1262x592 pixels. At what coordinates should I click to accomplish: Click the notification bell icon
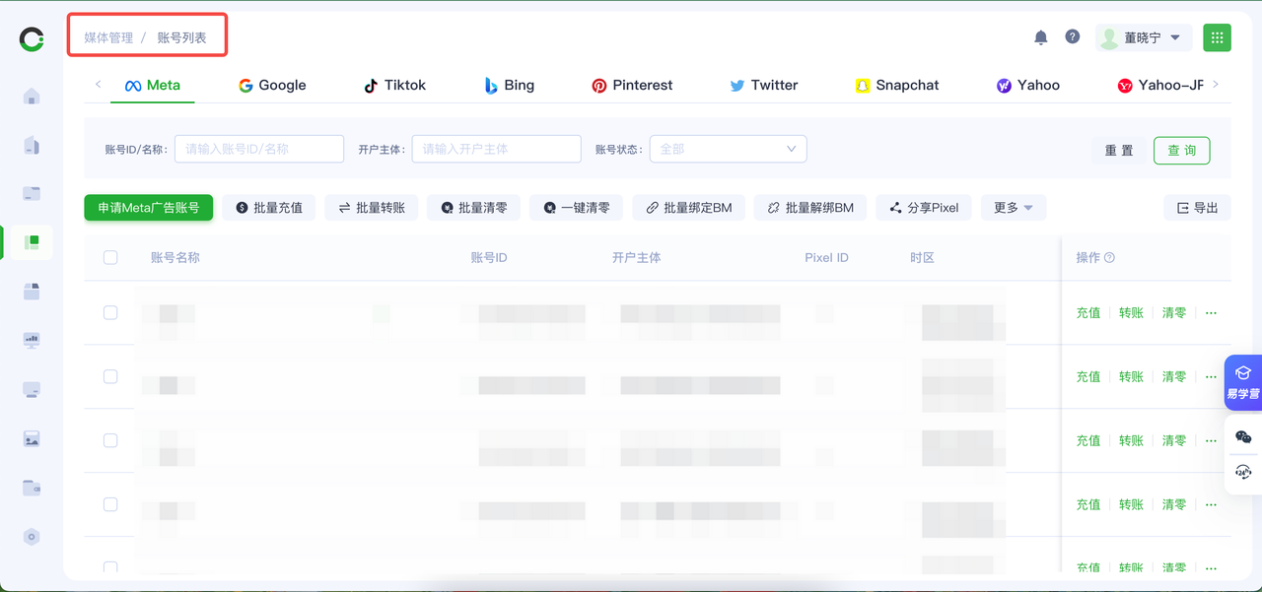coord(1040,37)
